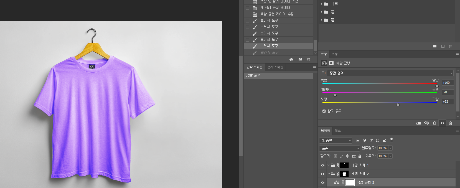The height and width of the screenshot is (188, 460).
Task: Toggle layer filtering on/off switch
Action: 392,139
